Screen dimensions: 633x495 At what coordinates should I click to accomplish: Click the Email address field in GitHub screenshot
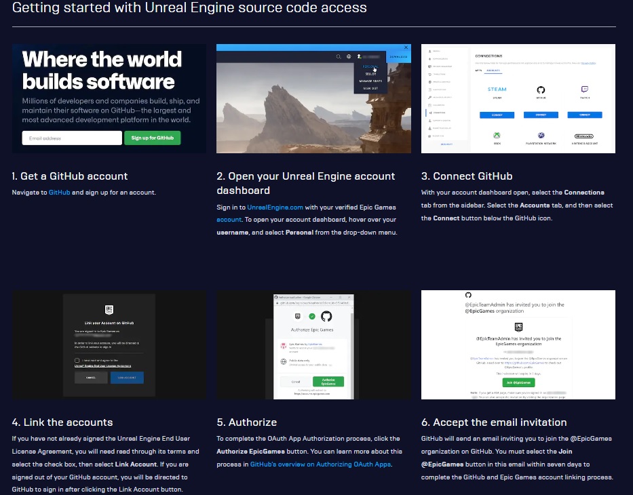pos(72,138)
